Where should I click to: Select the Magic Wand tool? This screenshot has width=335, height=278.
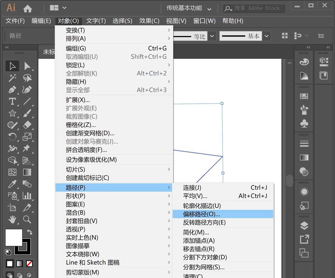[x=12, y=78]
